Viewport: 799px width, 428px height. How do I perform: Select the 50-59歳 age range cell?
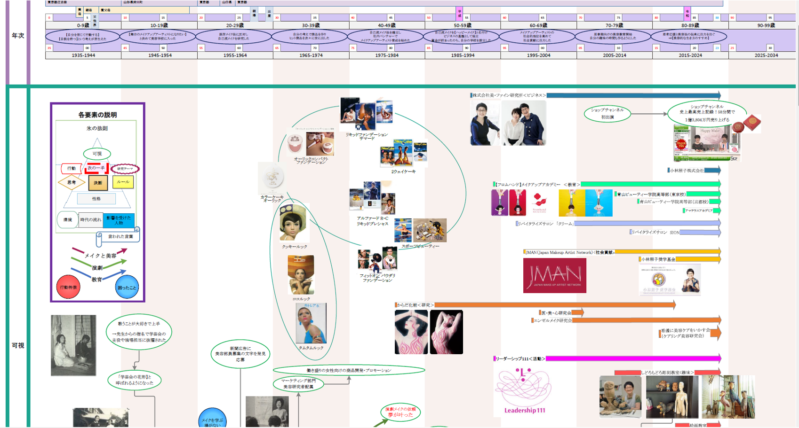[x=463, y=25]
